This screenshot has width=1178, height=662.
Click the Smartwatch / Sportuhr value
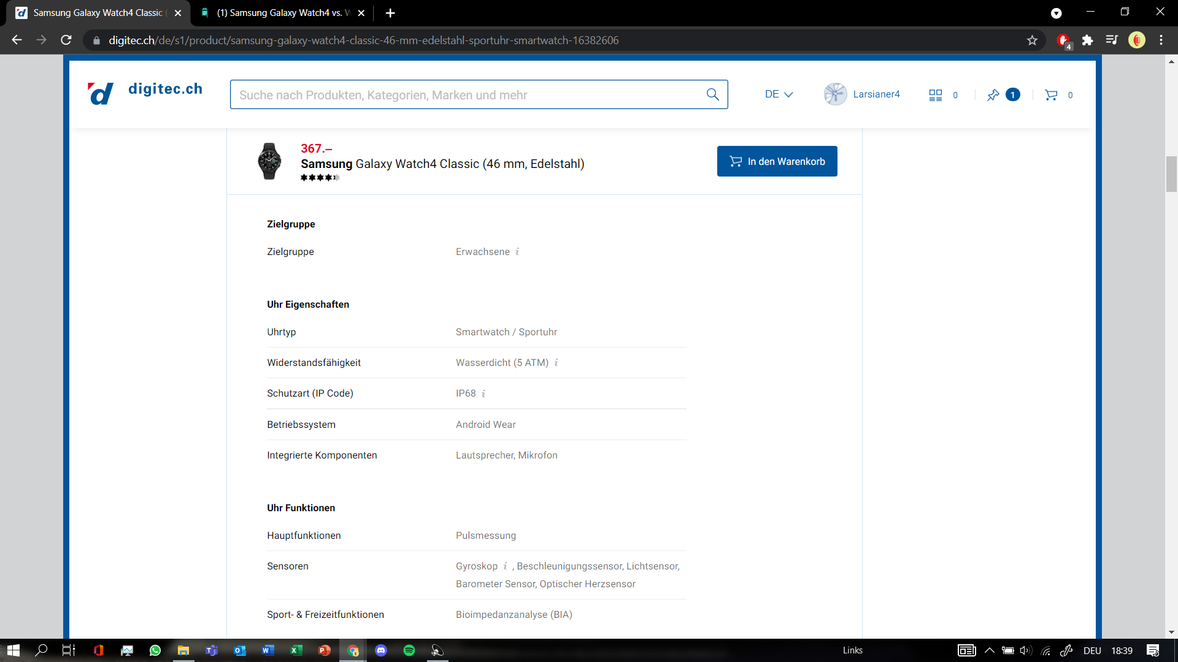click(x=506, y=332)
